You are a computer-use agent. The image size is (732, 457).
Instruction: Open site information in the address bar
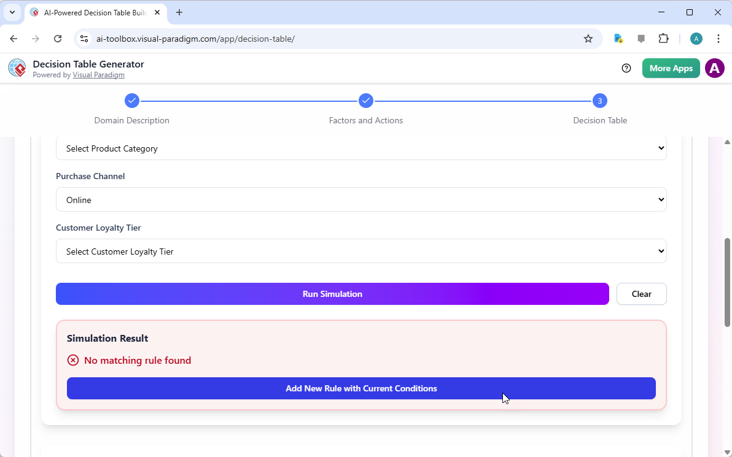(x=84, y=38)
